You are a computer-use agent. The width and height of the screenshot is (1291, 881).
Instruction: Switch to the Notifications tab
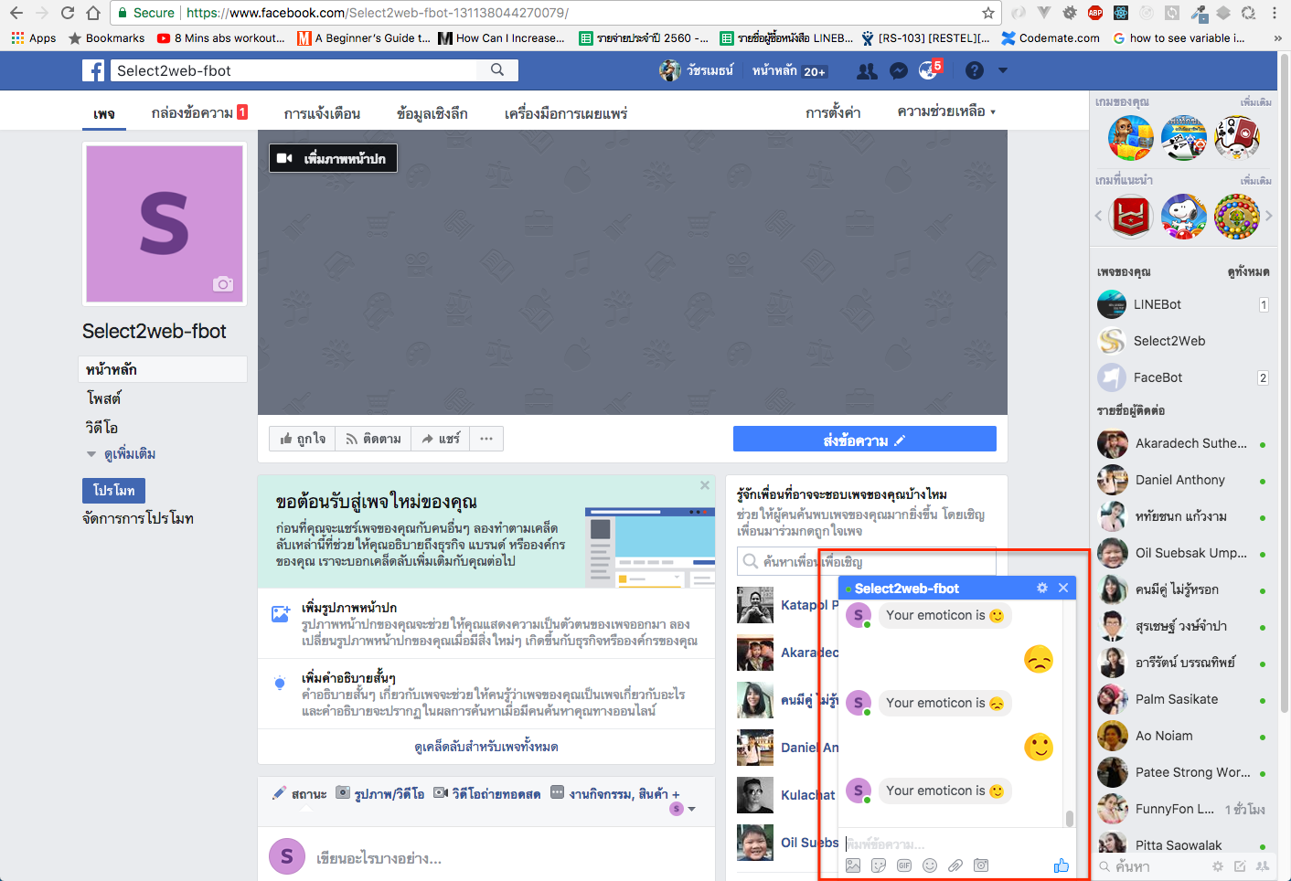click(322, 113)
